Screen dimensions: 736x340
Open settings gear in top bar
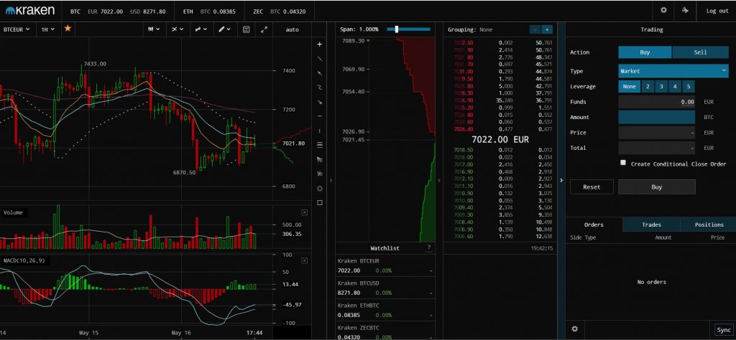pos(663,10)
